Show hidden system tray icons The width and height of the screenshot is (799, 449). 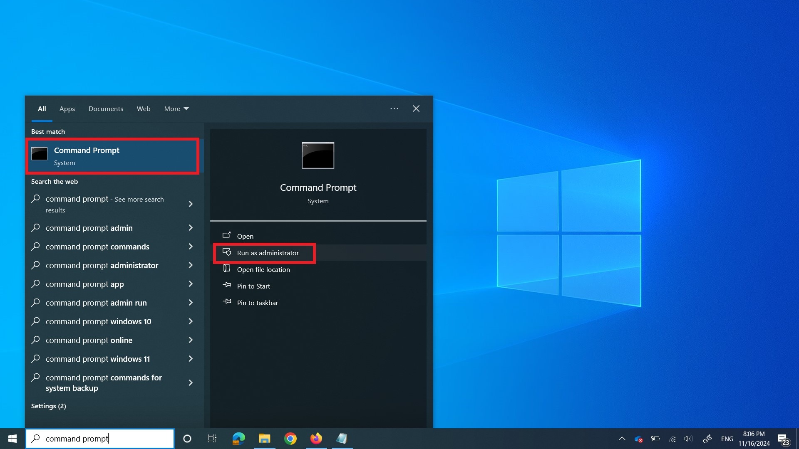622,439
